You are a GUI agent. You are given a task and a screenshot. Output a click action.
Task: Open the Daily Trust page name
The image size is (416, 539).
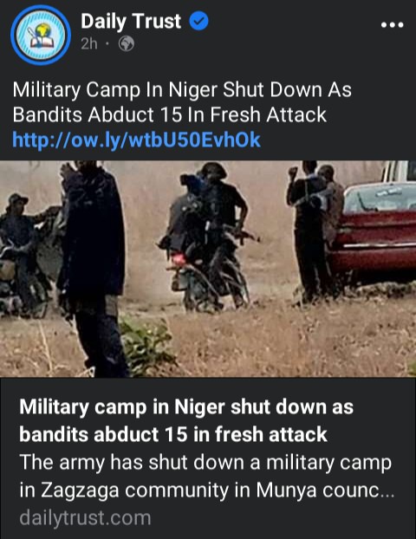131,22
